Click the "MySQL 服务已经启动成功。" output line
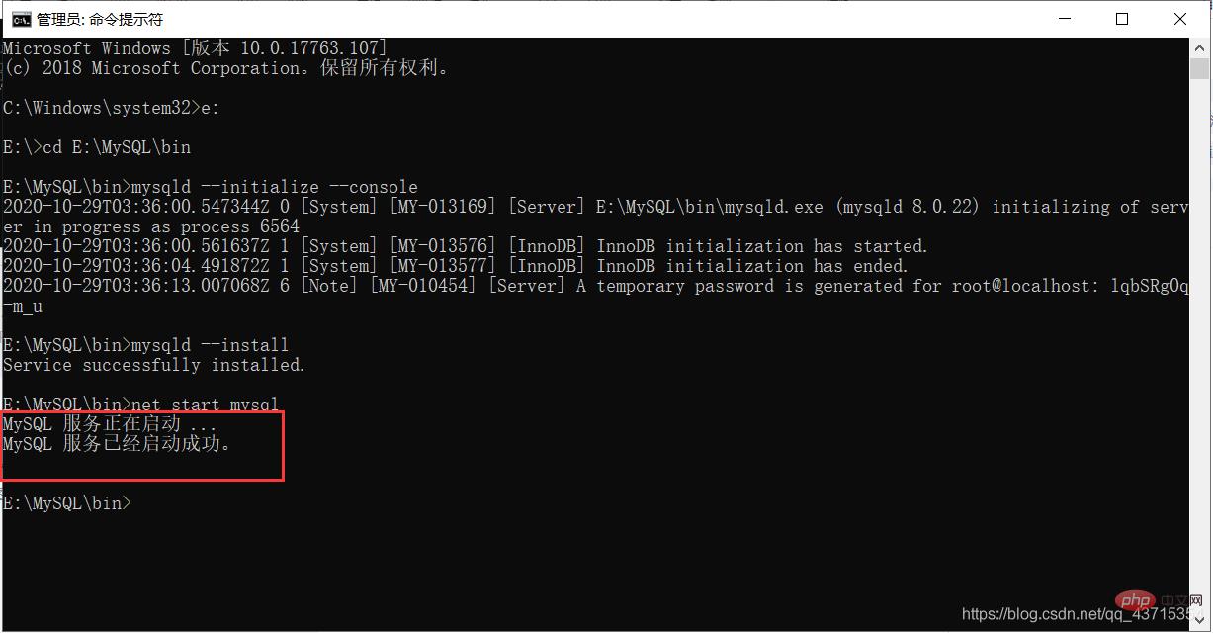Screen dimensions: 1213x633 pos(118,444)
